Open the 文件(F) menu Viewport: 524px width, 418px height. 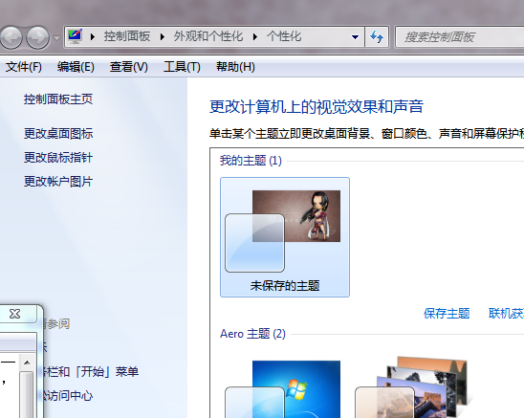(x=23, y=67)
